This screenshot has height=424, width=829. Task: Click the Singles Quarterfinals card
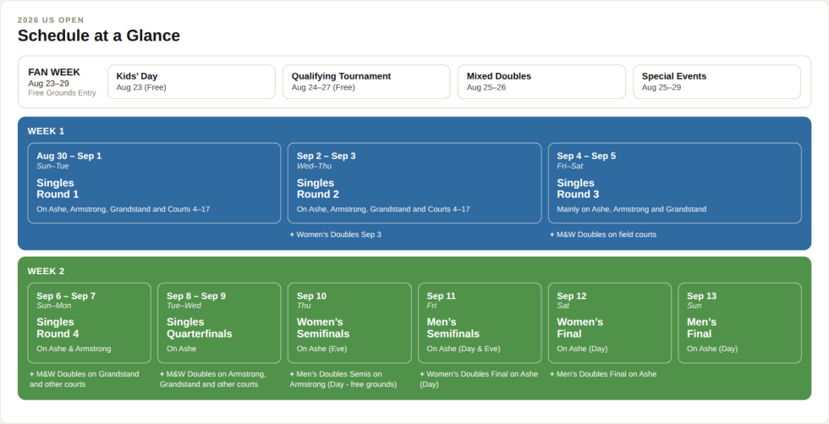219,323
